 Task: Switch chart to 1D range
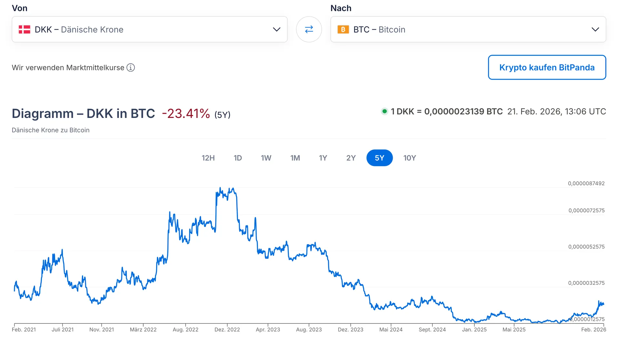pos(238,158)
